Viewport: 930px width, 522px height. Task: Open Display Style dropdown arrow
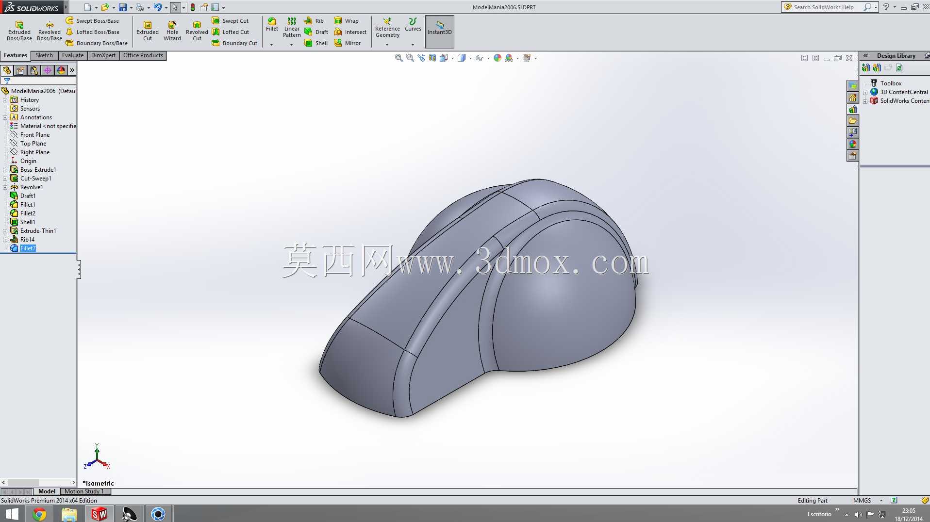tap(470, 58)
